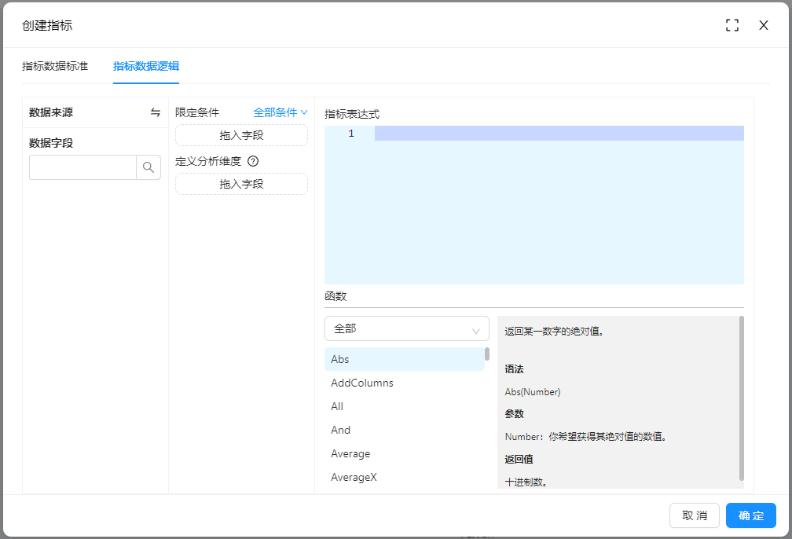Click the function description panel scrollbar
Image resolution: width=792 pixels, height=539 pixels.
pos(741,397)
